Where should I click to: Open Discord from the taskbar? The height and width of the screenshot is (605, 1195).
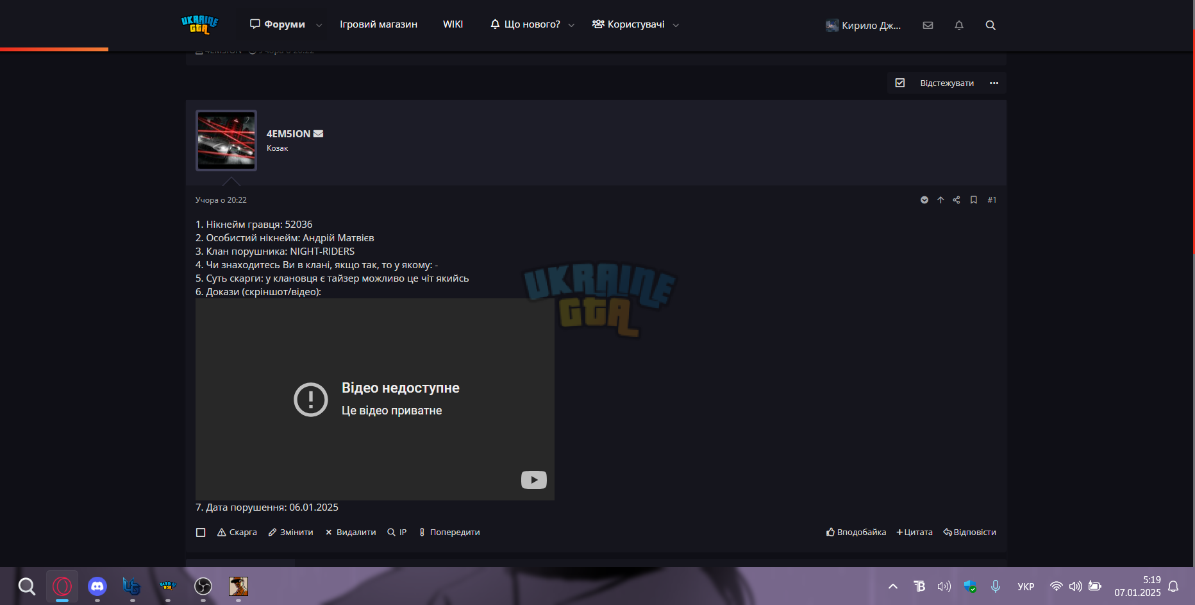tap(97, 586)
